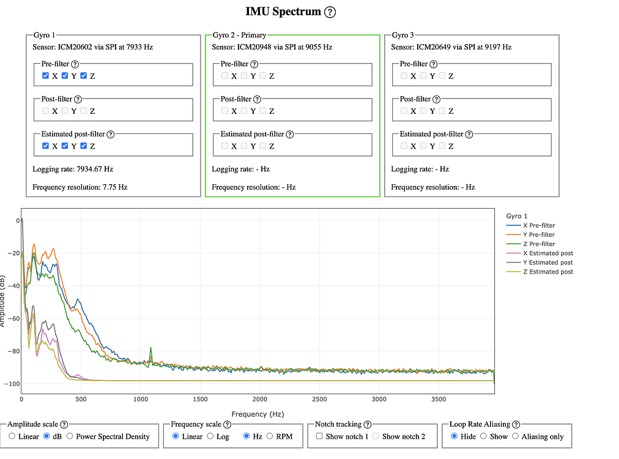Open Gyro 1 Estimated post-filter help icon
The image size is (619, 459).
click(111, 134)
